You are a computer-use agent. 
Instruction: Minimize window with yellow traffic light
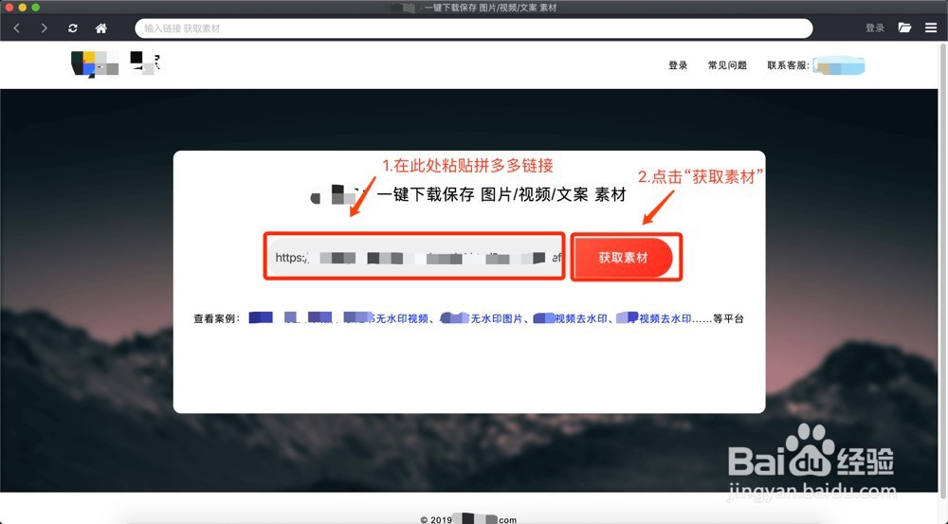click(x=23, y=8)
